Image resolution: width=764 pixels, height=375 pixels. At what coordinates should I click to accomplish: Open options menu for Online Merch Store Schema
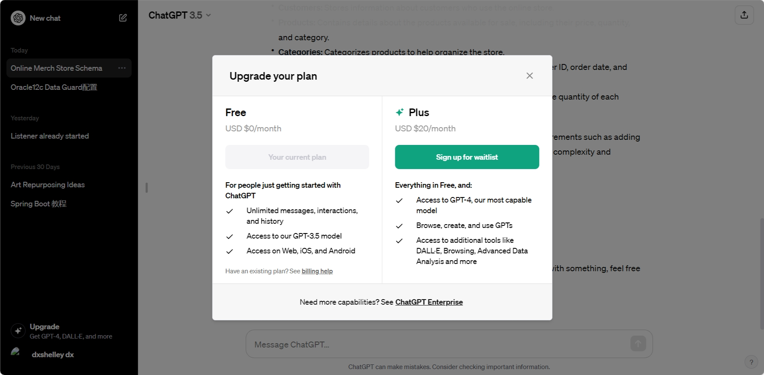coord(122,68)
